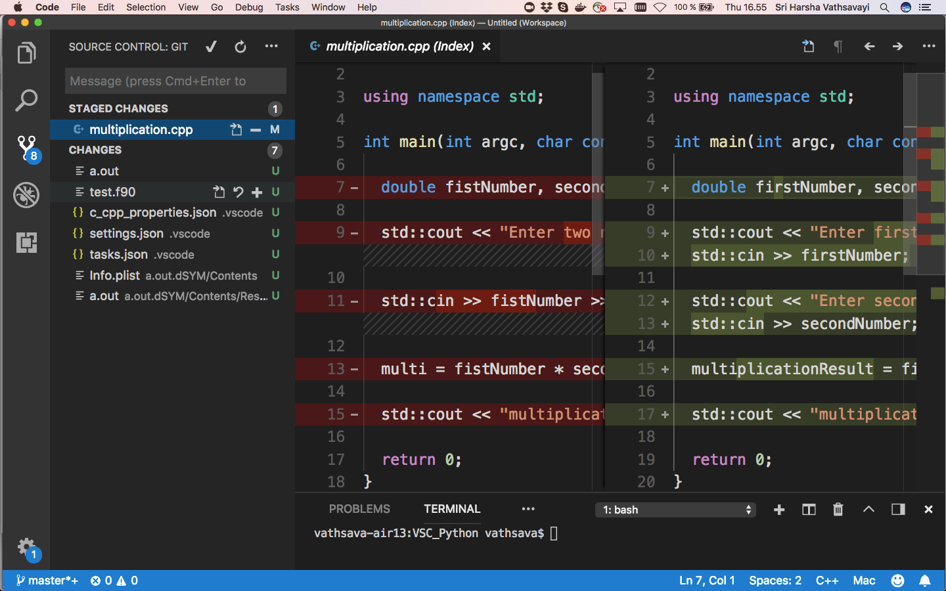Viewport: 946px width, 591px height.
Task: Open language mode selector showing C++
Action: point(827,580)
